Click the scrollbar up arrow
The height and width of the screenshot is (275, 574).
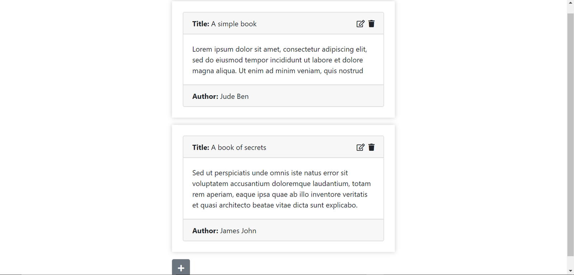click(570, 3)
